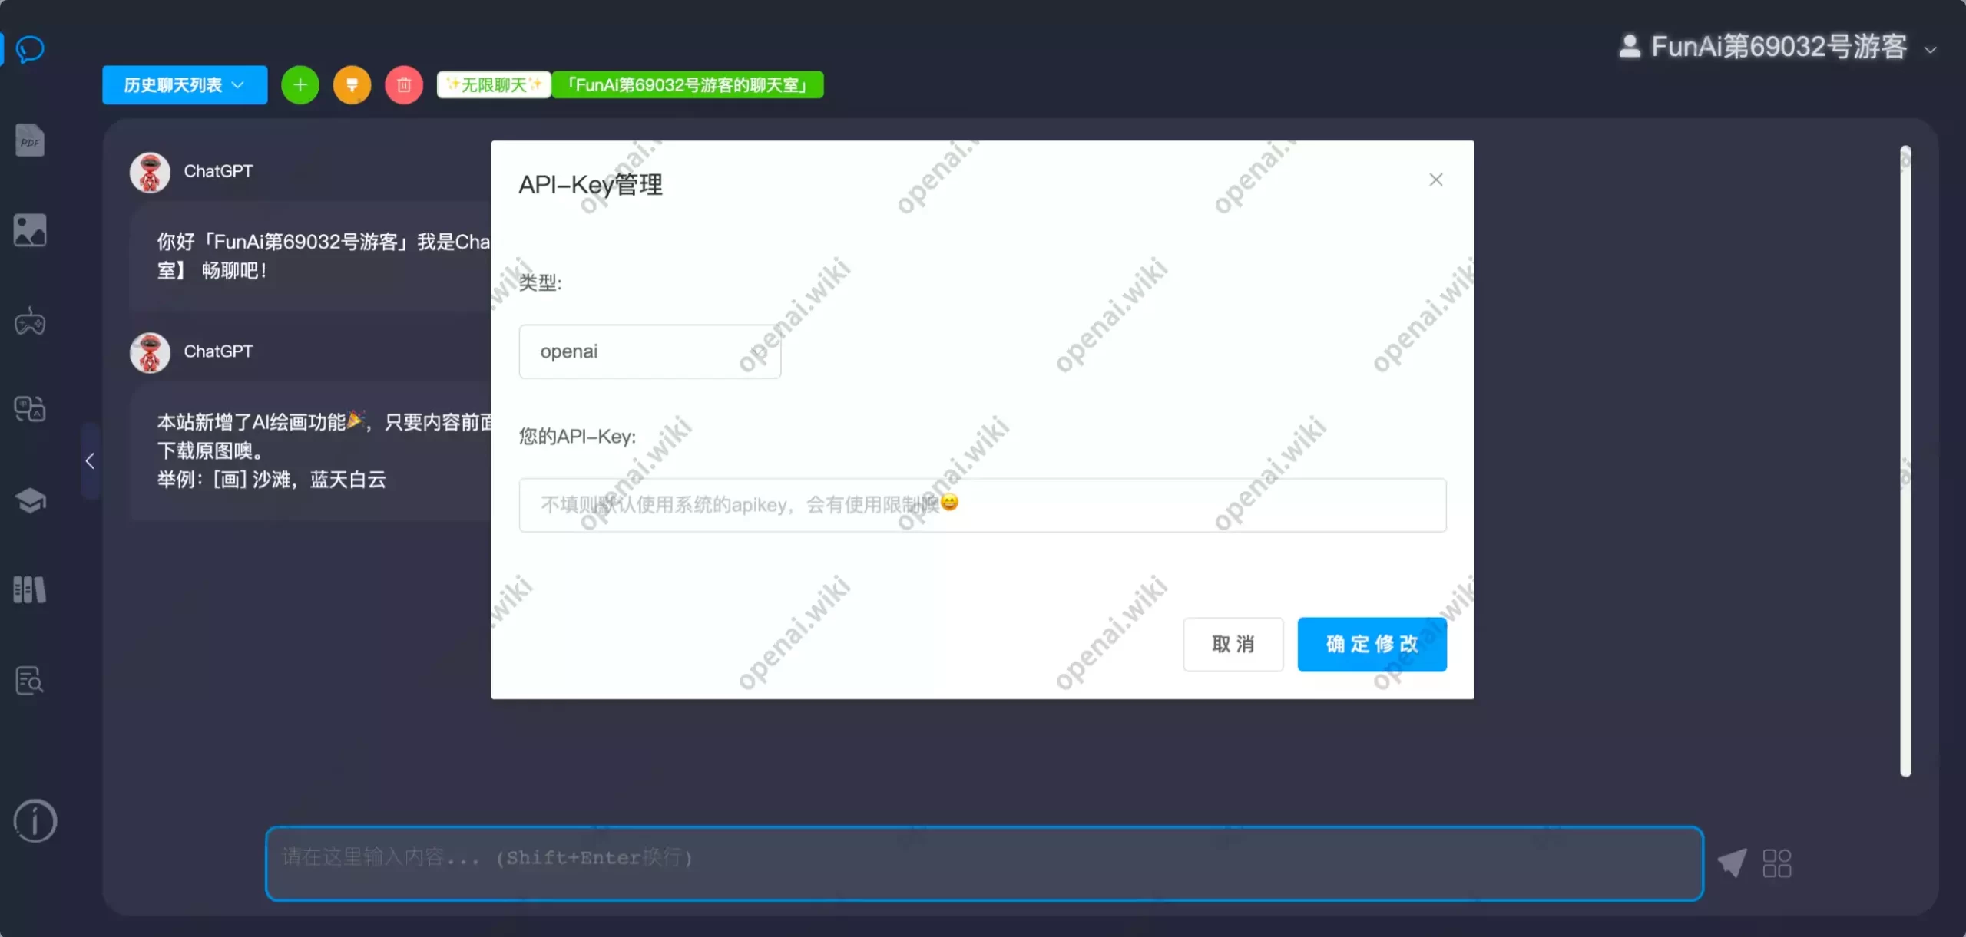
Task: Click the message send button
Action: click(x=1733, y=862)
